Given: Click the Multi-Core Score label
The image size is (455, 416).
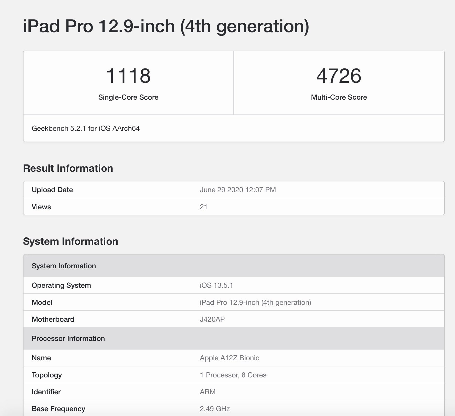Looking at the screenshot, I should (x=339, y=97).
